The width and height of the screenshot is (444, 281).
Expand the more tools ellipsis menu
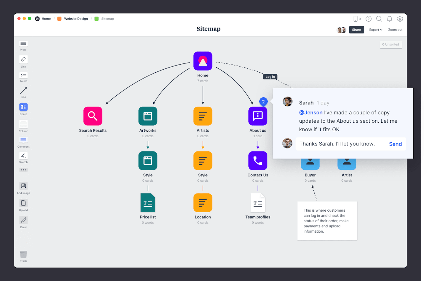coord(23,170)
